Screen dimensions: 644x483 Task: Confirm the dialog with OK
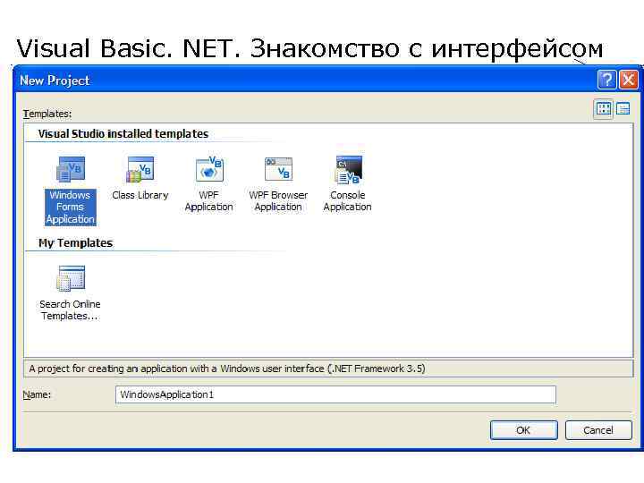(523, 430)
